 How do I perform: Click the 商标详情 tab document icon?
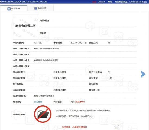click(9, 9)
